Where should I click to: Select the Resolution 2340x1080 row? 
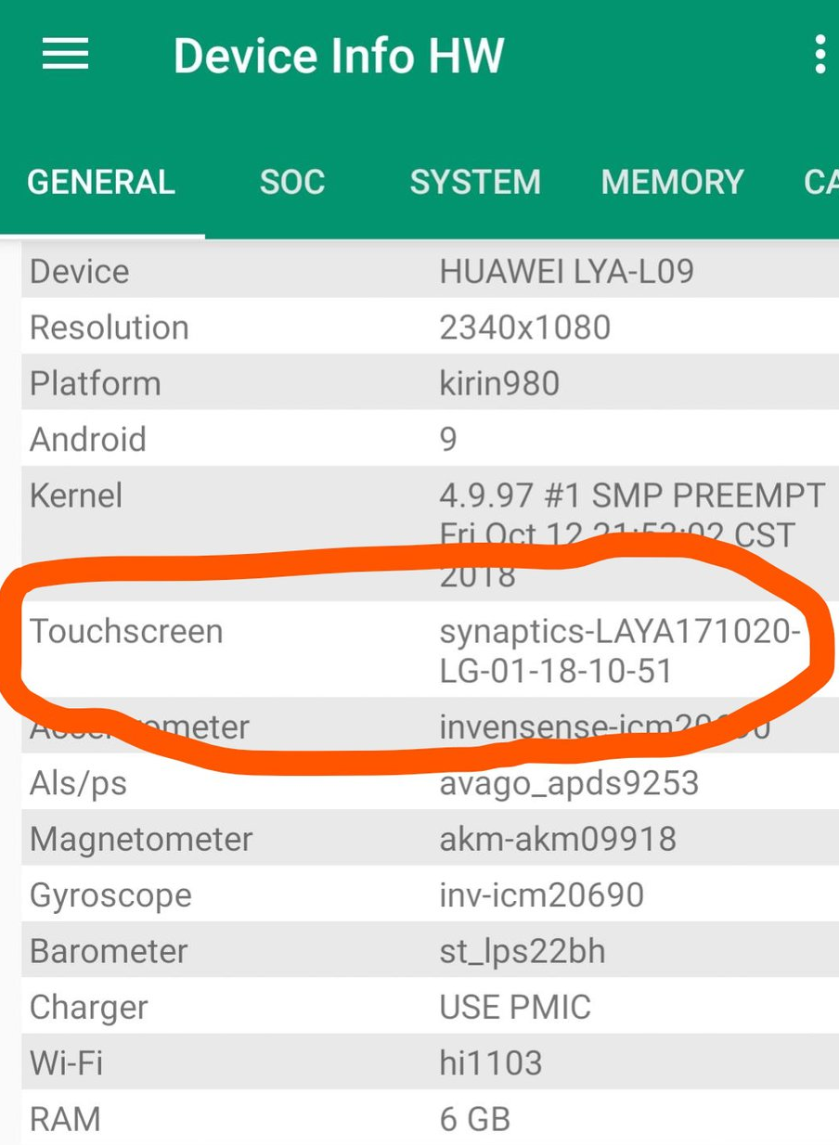click(x=427, y=327)
